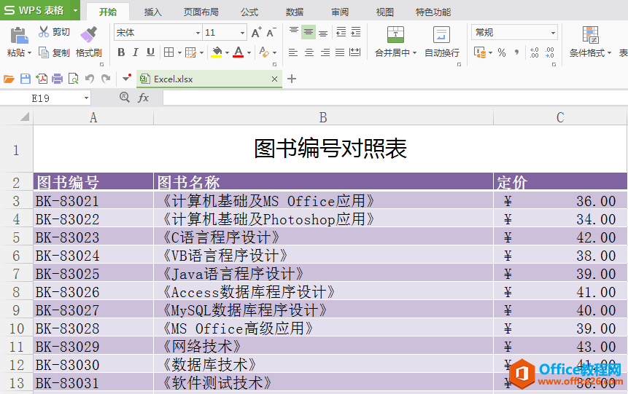Click the Cut scissors icon

click(44, 32)
